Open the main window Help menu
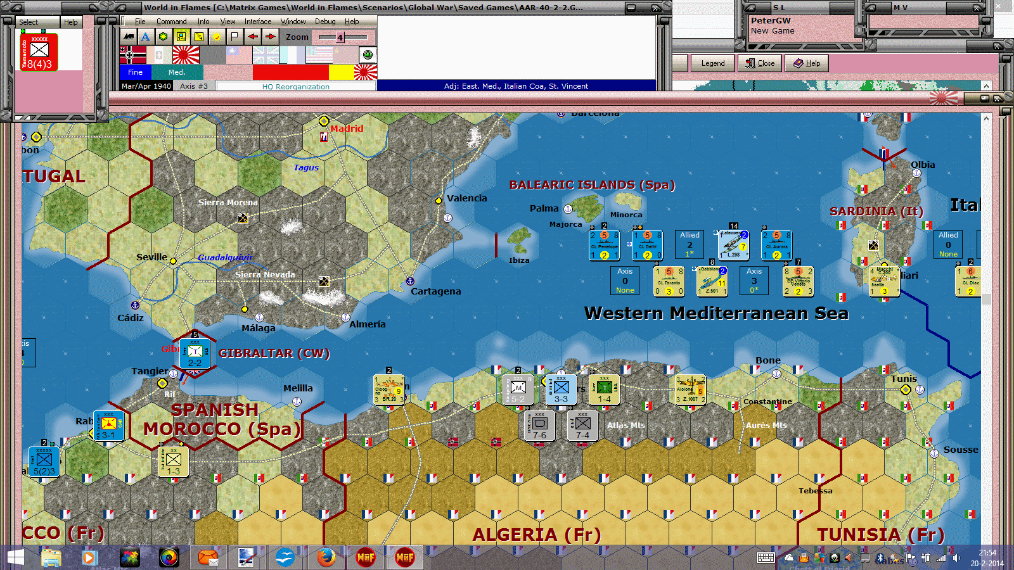Viewport: 1014px width, 570px height. tap(352, 22)
